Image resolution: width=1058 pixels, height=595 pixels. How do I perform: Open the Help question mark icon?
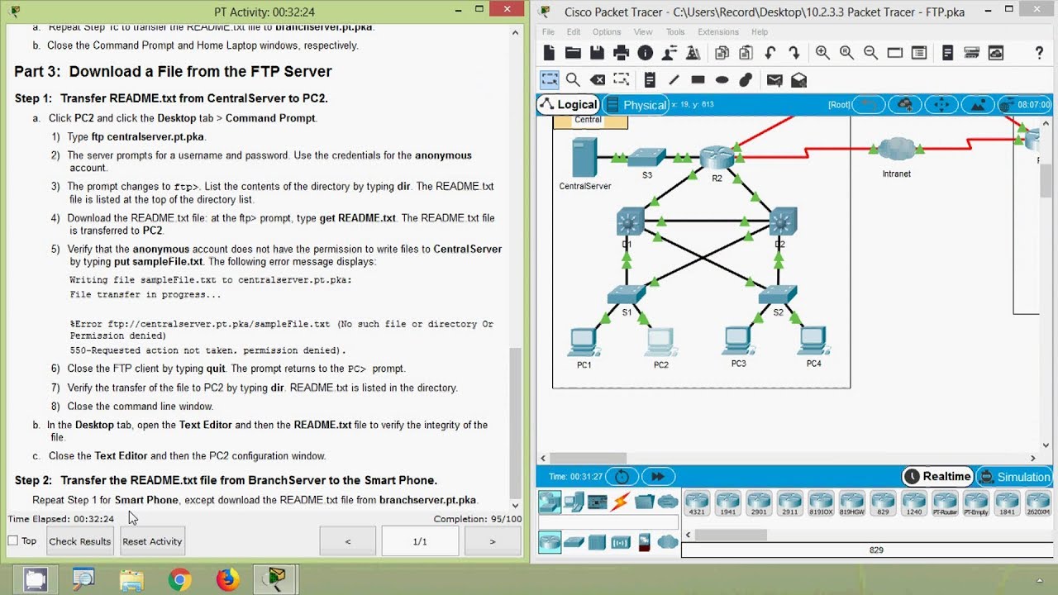click(x=1040, y=53)
